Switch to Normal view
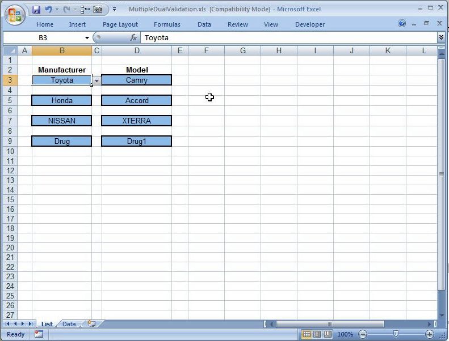This screenshot has width=449, height=341. [307, 334]
